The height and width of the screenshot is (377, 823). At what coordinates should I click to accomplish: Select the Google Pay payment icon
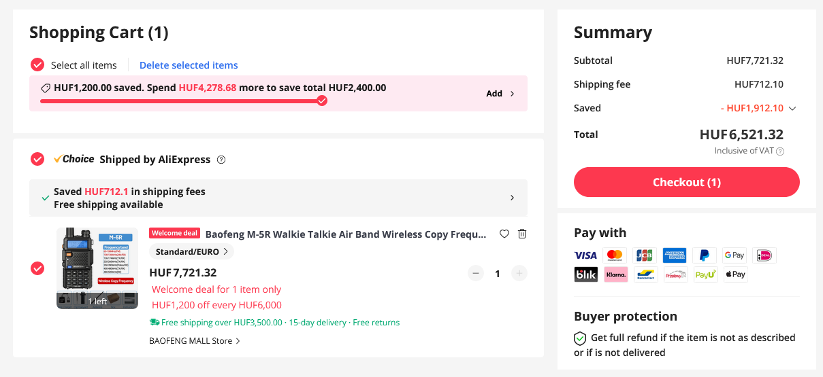point(735,255)
